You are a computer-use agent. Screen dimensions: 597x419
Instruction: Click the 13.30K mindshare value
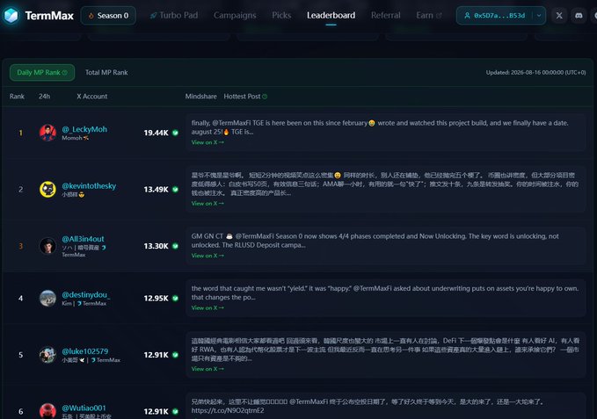tap(157, 246)
